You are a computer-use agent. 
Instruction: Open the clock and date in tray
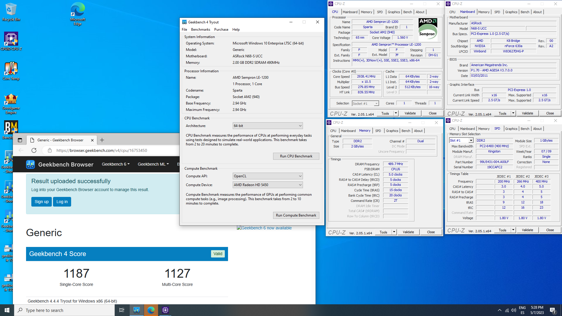click(537, 310)
